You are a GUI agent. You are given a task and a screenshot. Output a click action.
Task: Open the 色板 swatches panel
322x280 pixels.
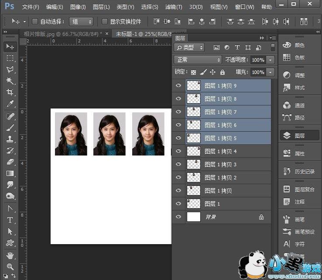tap(299, 57)
